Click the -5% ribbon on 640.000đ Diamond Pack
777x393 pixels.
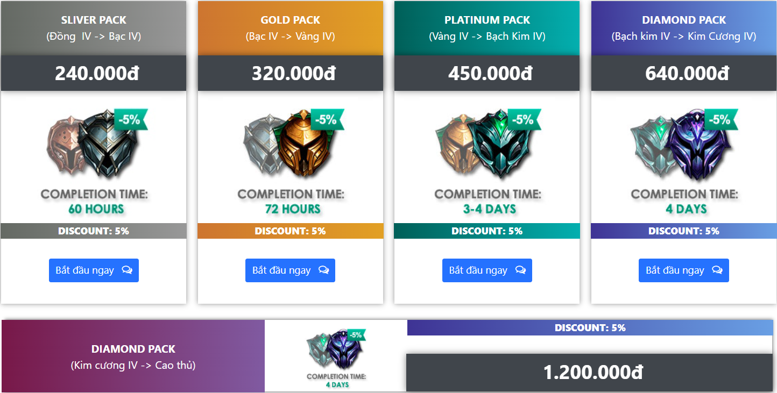719,119
